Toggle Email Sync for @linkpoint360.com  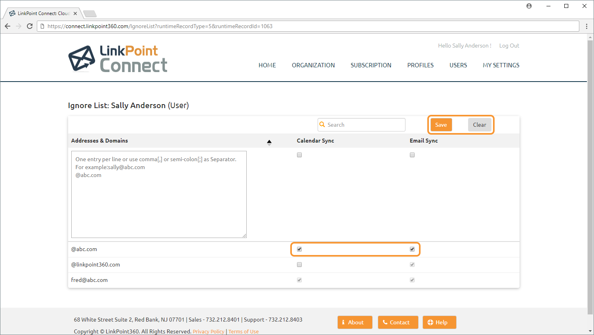(412, 265)
